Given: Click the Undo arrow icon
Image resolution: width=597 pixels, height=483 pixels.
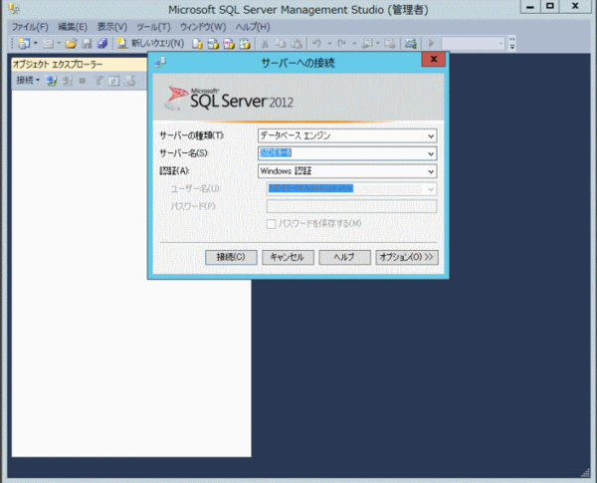Looking at the screenshot, I should coord(316,44).
